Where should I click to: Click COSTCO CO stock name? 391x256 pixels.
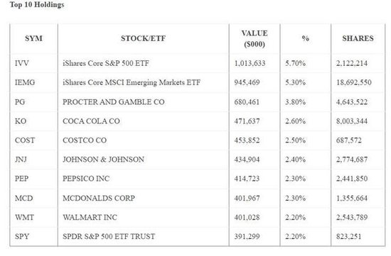(x=85, y=140)
